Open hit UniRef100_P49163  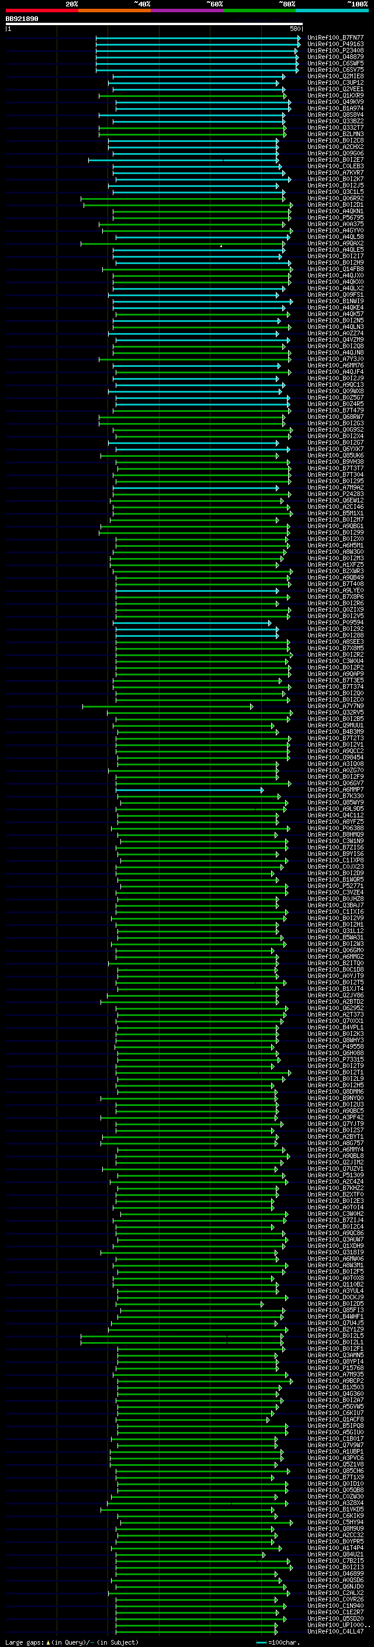335,44
